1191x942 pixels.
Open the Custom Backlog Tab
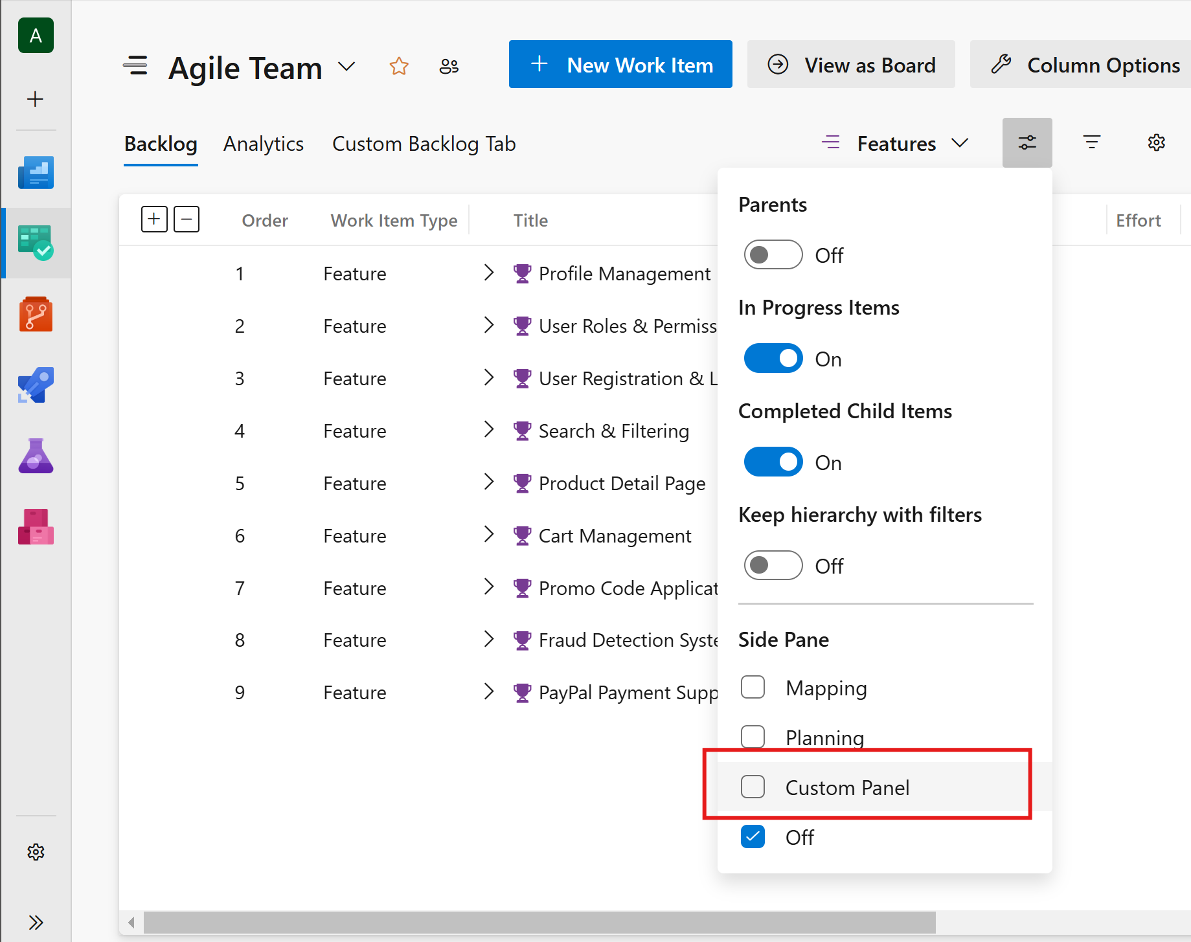(424, 144)
